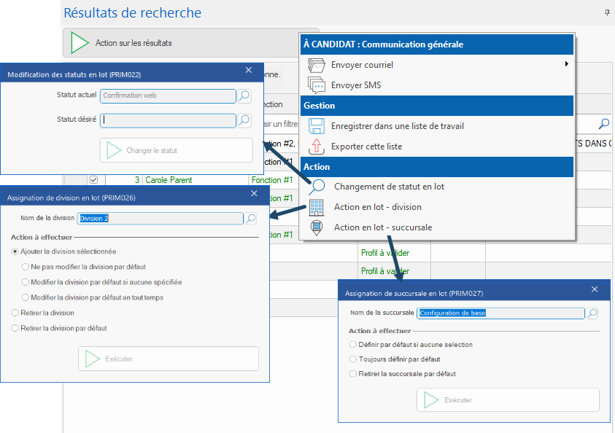The width and height of the screenshot is (615, 433).
Task: Click into the Statut désiré text field
Action: click(168, 120)
